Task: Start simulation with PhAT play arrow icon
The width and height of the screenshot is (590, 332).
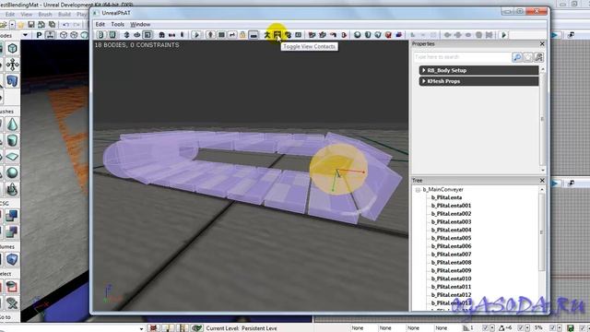Action: pyautogui.click(x=196, y=35)
